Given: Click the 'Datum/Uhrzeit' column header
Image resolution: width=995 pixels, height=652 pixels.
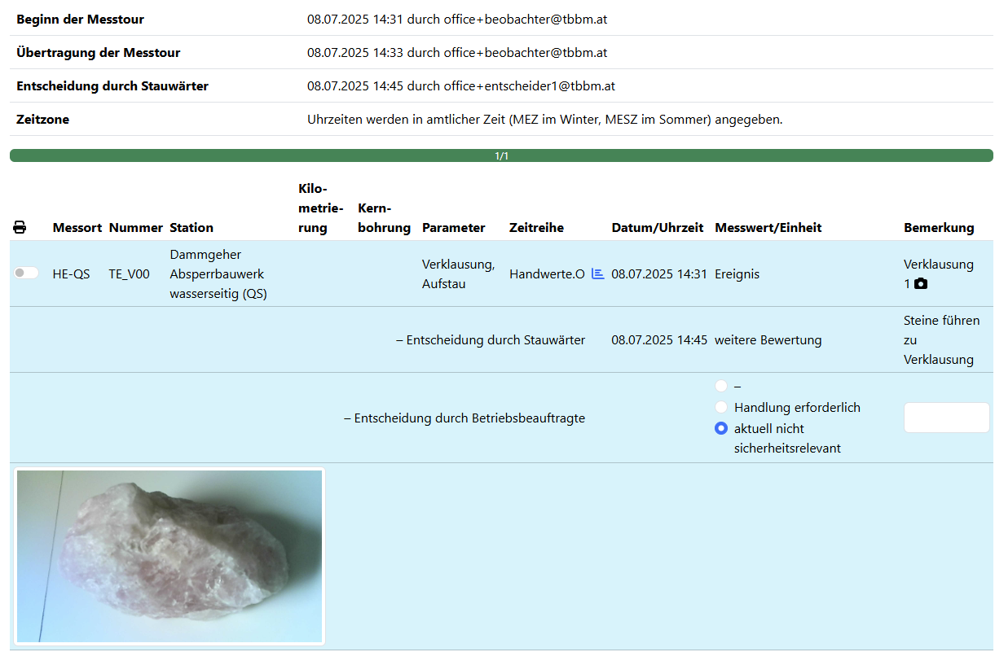Looking at the screenshot, I should coord(658,228).
